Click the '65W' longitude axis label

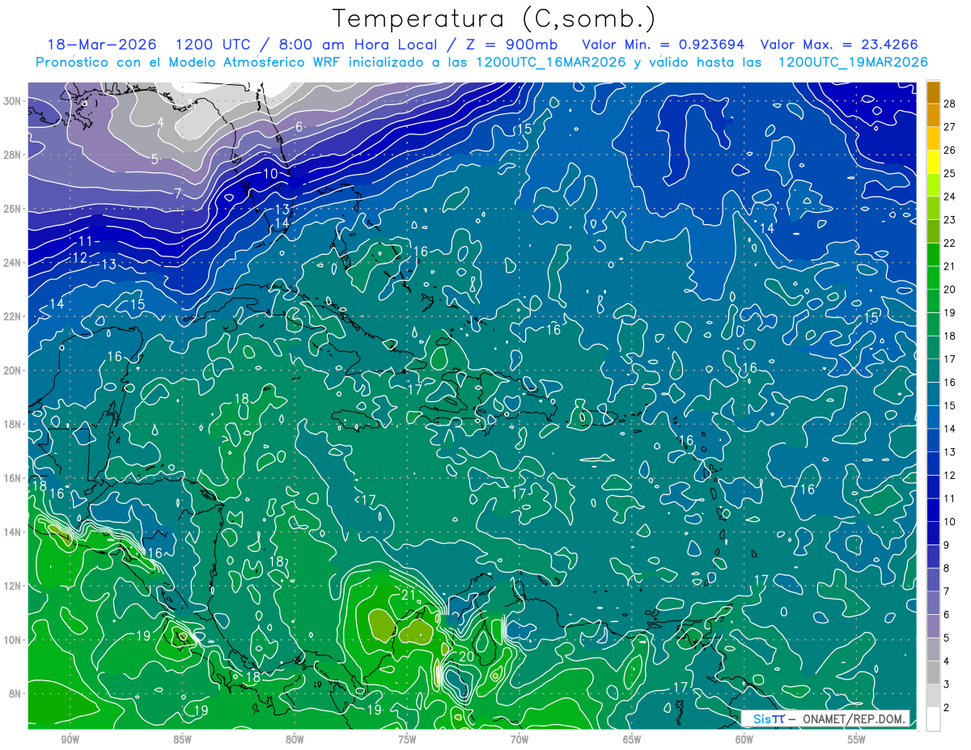point(632,739)
